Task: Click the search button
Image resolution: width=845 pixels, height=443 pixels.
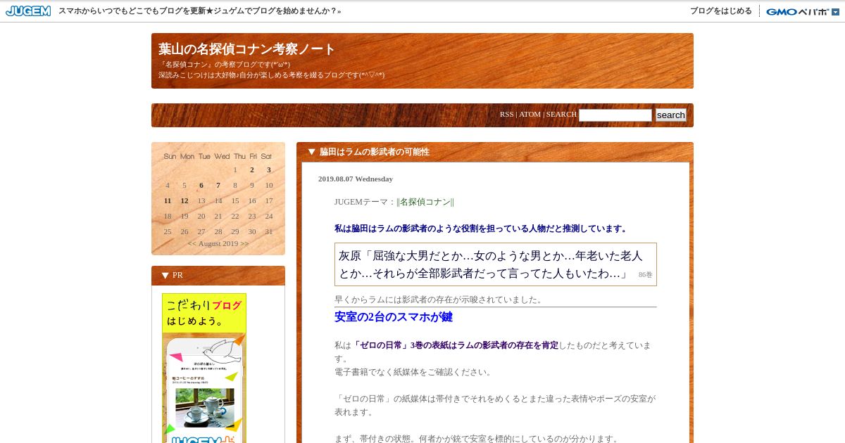Action: coord(671,115)
